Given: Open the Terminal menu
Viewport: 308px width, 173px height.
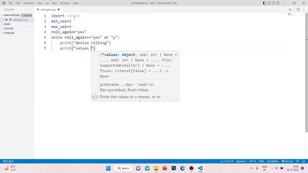Looking at the screenshot, I should [x=64, y=3].
